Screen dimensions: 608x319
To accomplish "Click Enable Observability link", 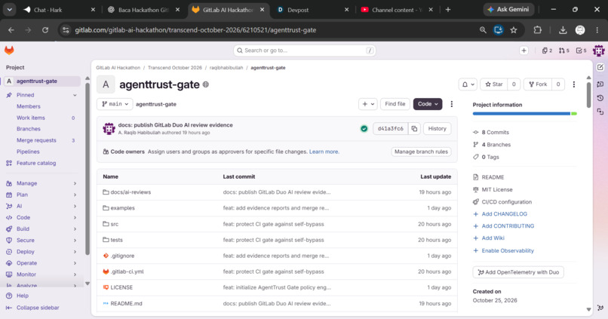I will click(508, 251).
